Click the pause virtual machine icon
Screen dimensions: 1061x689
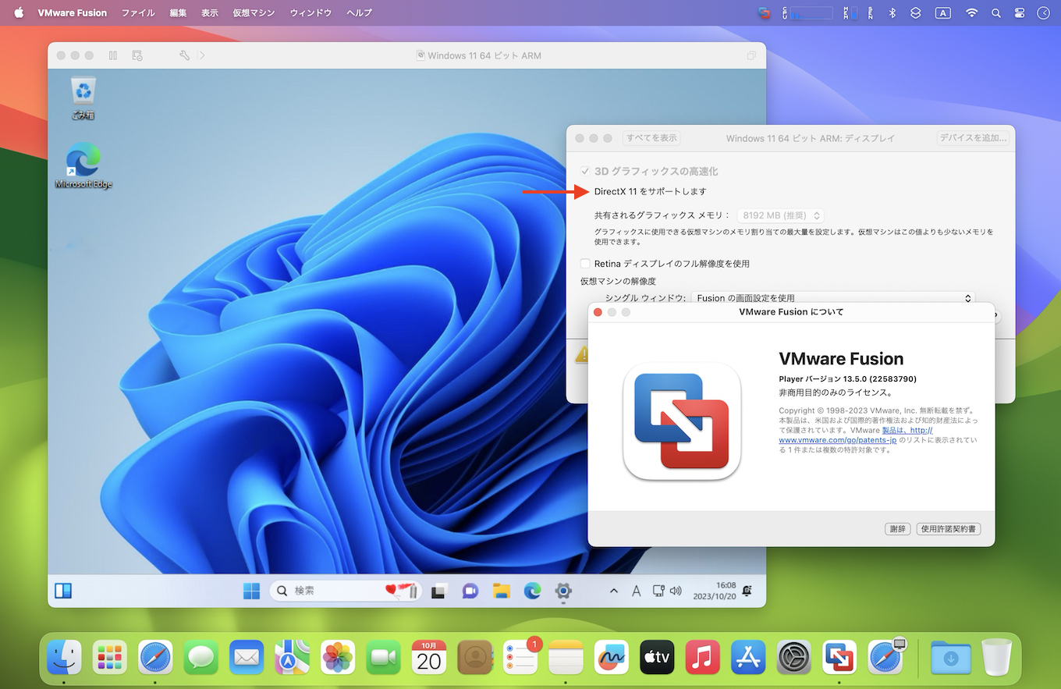pyautogui.click(x=112, y=55)
